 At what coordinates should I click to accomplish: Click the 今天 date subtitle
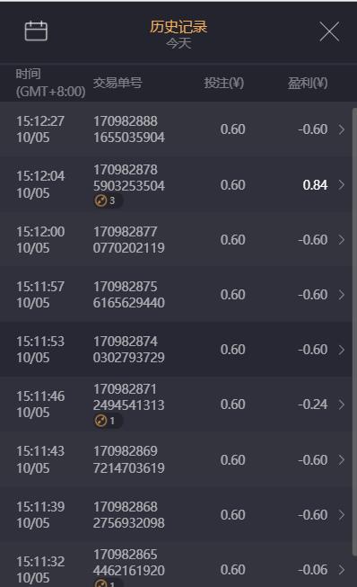click(178, 43)
